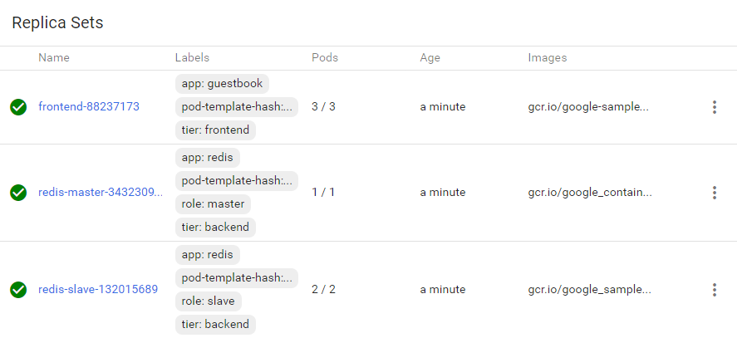This screenshot has width=737, height=338.
Task: Click the 'role: master' label chip
Action: [x=213, y=204]
